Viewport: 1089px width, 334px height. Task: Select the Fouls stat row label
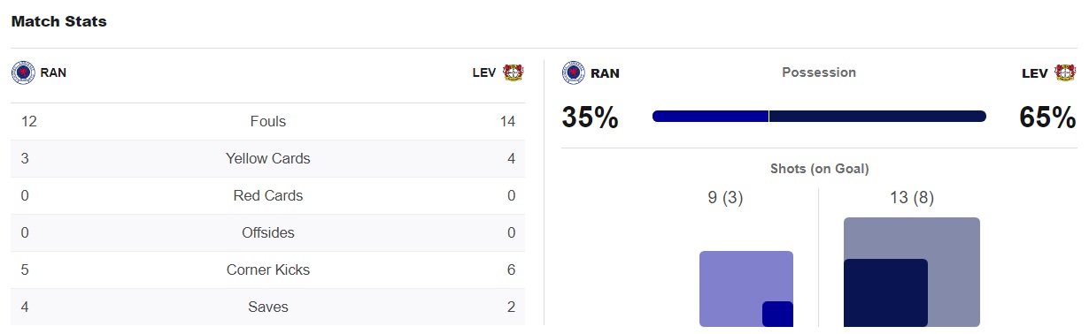(268, 122)
